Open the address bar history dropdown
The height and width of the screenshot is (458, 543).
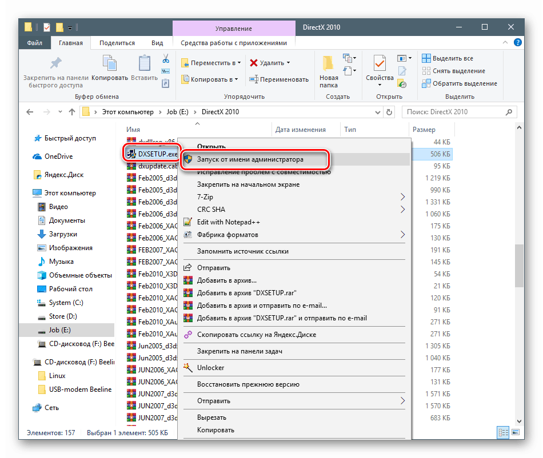377,112
